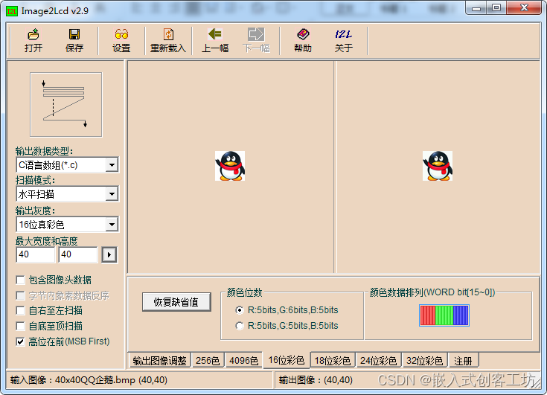Select the 16位彩色 tab

click(286, 360)
